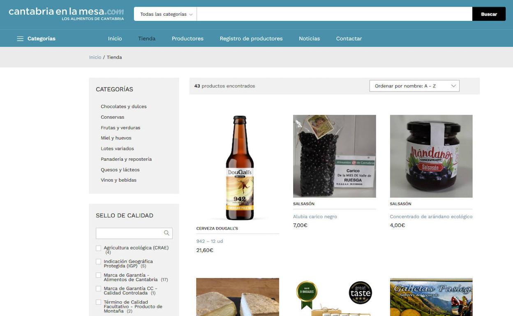
Task: Open the Ordenar por nombre: A - Z dropdown
Action: click(414, 86)
